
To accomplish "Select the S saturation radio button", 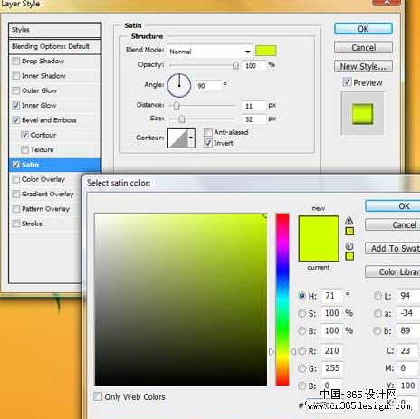I will click(x=301, y=313).
